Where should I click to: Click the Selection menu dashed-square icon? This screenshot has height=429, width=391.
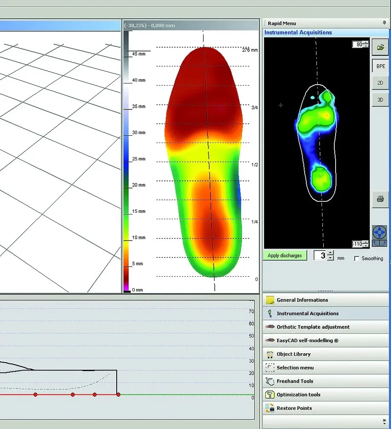[270, 367]
